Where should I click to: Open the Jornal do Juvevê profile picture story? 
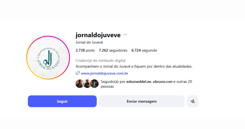pyautogui.click(x=48, y=58)
